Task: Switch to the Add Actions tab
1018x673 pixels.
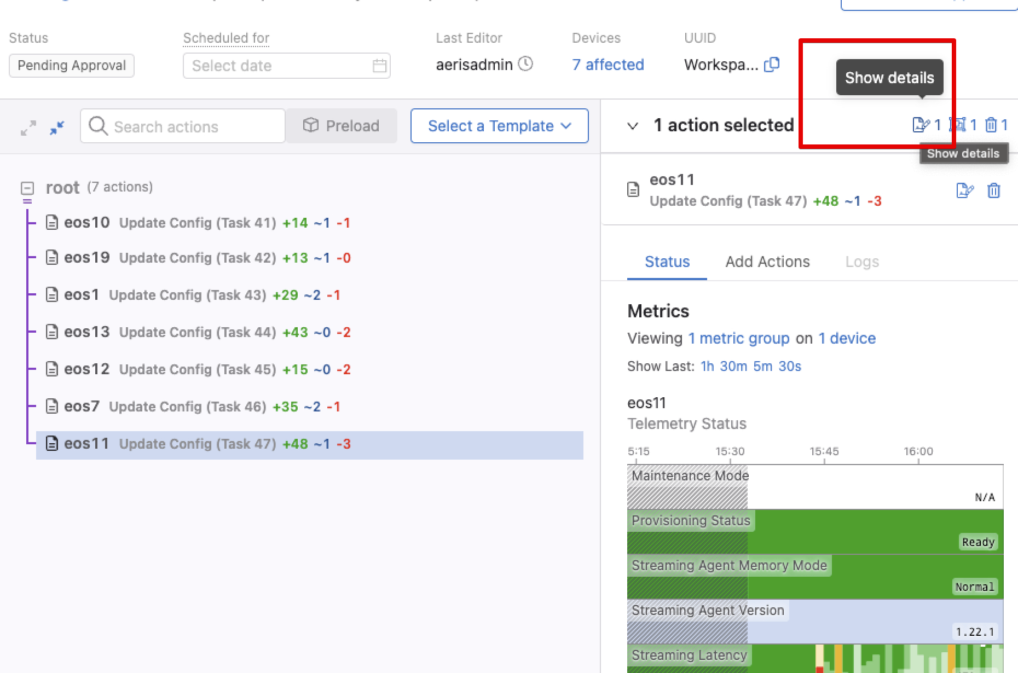Action: point(767,262)
